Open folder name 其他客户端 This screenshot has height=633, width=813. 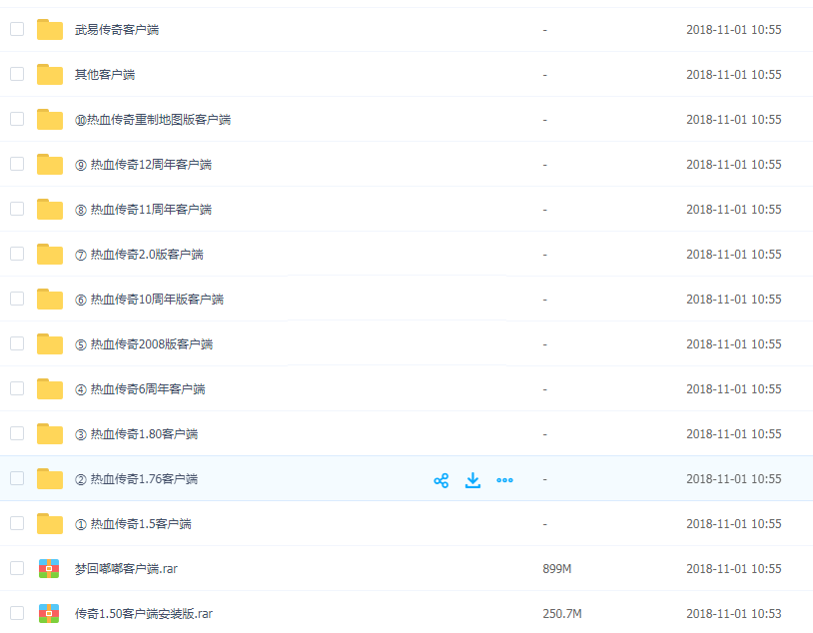(105, 75)
